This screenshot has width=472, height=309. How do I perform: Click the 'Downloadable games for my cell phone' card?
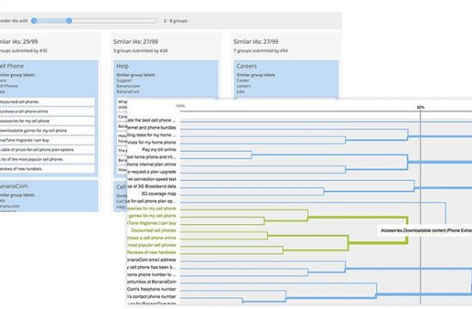[47, 130]
